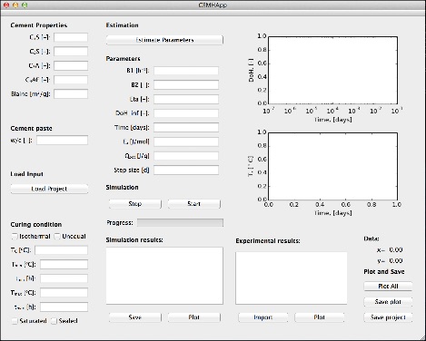Click the activation energy [J/mol] field
426x341 pixels.
click(x=186, y=141)
